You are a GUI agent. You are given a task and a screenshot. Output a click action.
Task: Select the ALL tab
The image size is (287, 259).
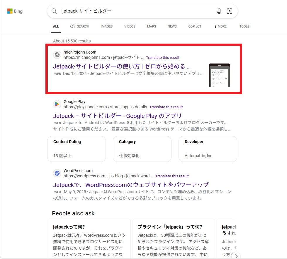pos(56,26)
